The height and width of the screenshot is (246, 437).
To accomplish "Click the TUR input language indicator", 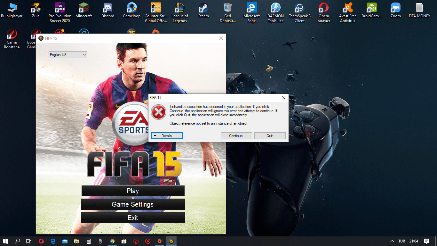I will (401, 241).
